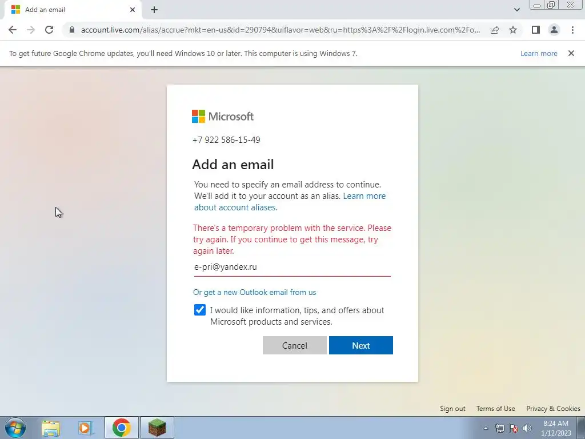Expand the tab search dropdown

coord(516,10)
